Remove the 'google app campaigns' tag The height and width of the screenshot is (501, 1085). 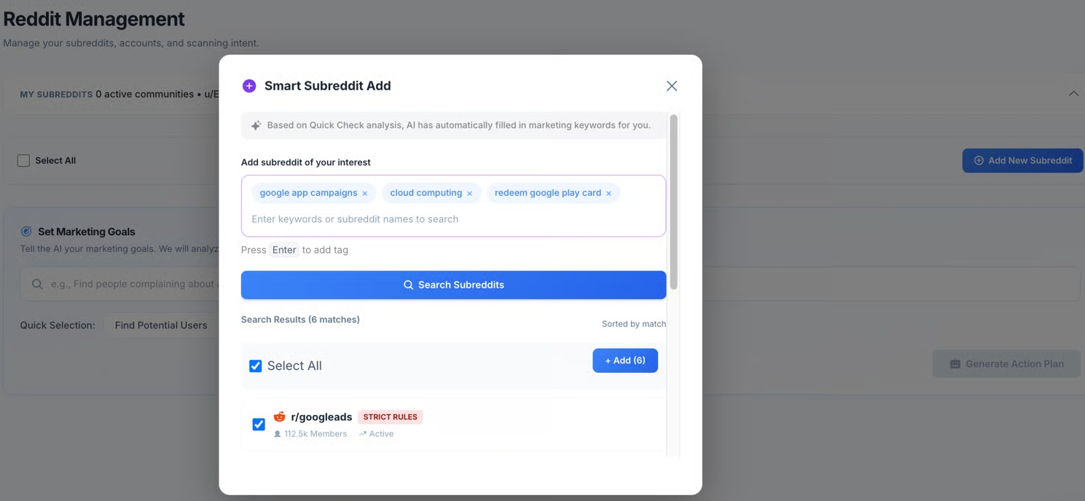(x=365, y=194)
